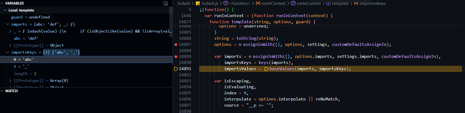Click the inline step marker before baseValues
The width and height of the screenshot is (465, 113).
[x=267, y=69]
